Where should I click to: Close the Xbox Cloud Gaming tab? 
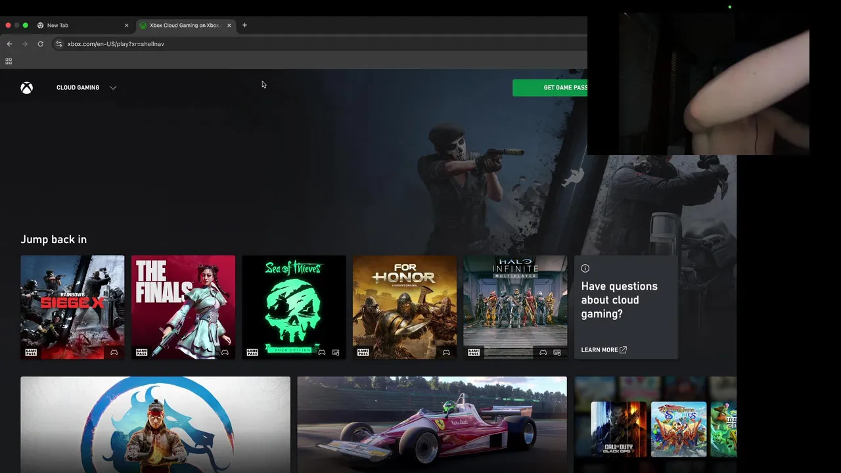coord(229,25)
